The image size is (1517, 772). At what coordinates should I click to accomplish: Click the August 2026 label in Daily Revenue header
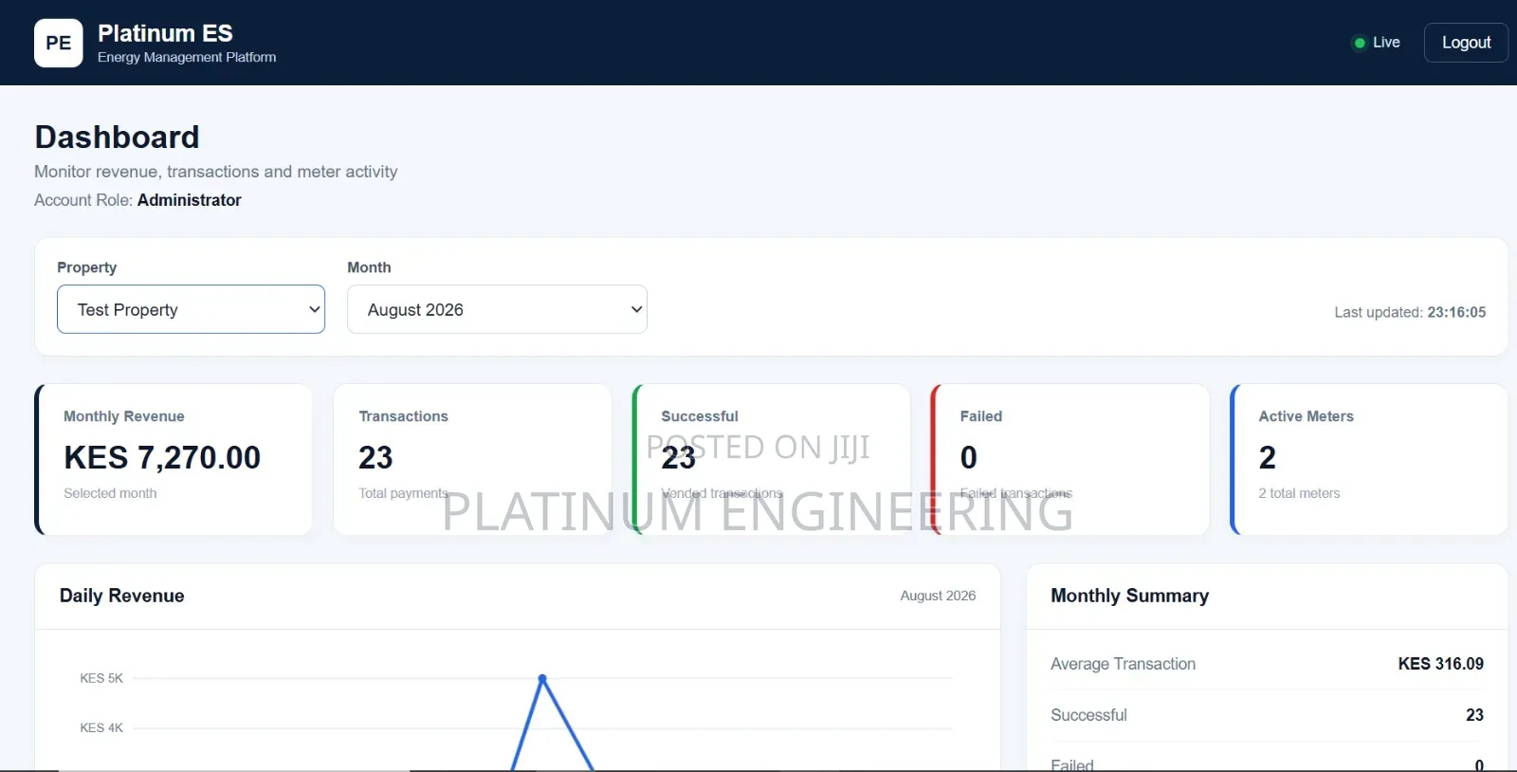(938, 596)
